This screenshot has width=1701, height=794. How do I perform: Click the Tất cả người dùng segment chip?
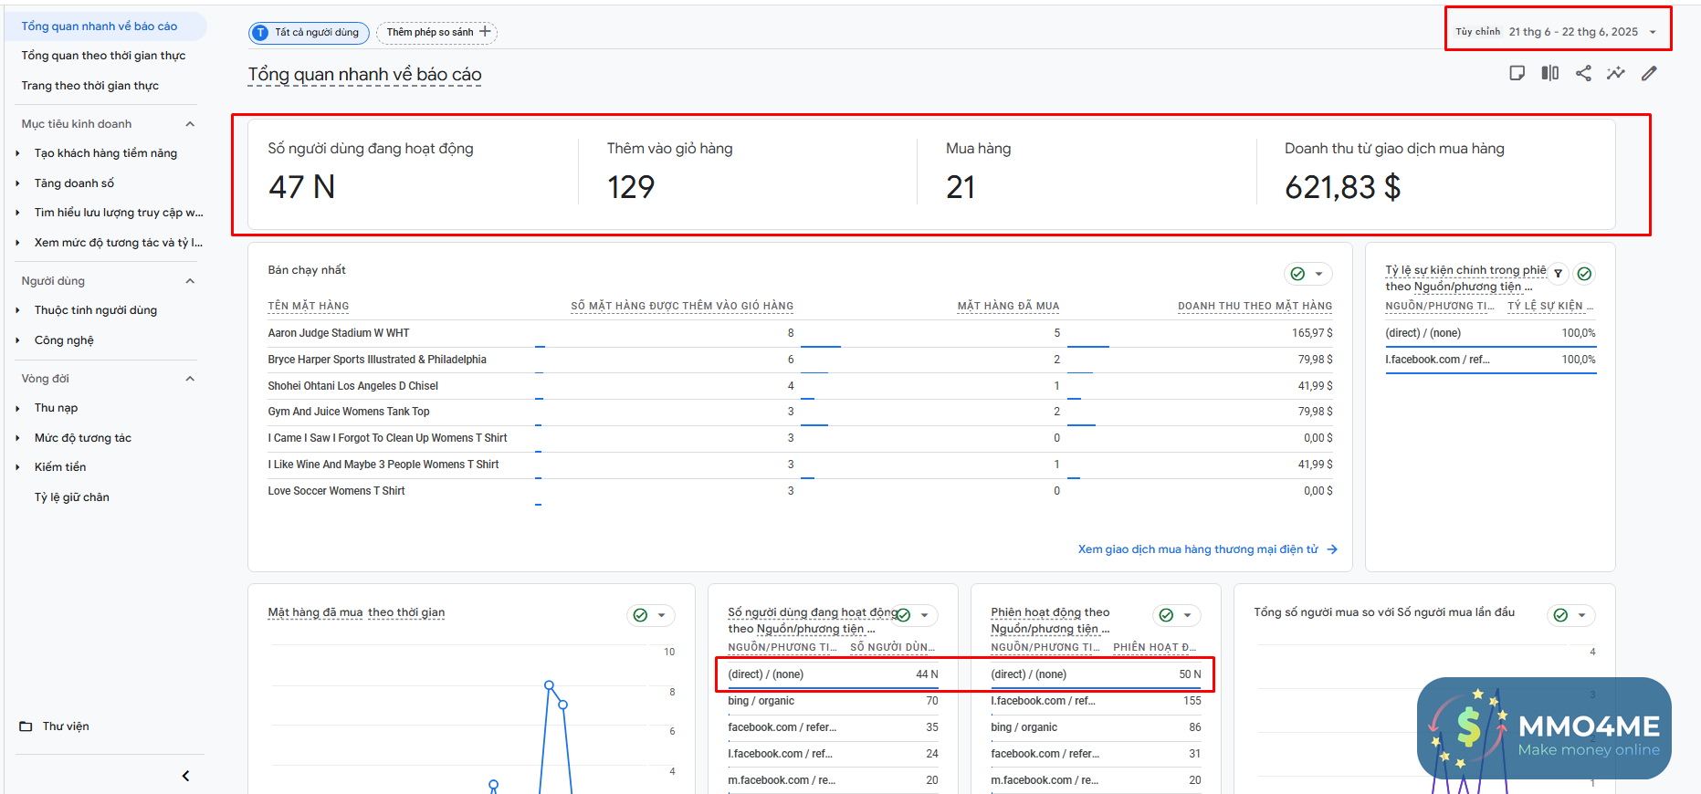coord(309,33)
